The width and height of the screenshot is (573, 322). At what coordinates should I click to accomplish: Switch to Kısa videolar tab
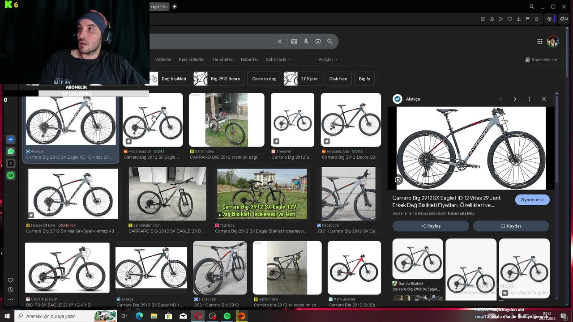coord(192,59)
